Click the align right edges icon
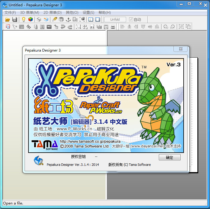210x209 pixels. (136, 27)
